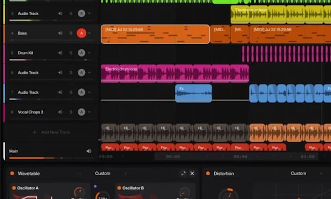The height and width of the screenshot is (199, 331).
Task: Mute the Vocal Chops 3 speaker icon
Action: [x=60, y=112]
